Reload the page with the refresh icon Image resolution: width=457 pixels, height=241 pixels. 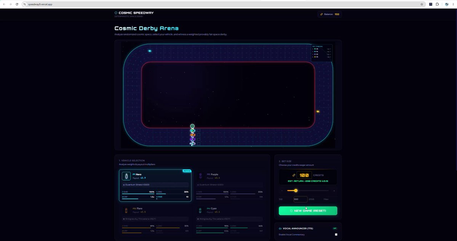pos(17,4)
